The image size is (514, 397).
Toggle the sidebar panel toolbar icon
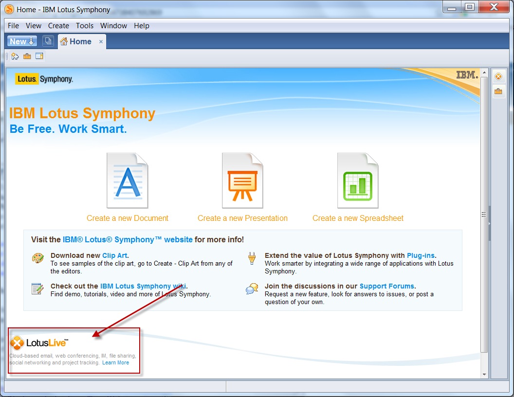click(x=39, y=56)
